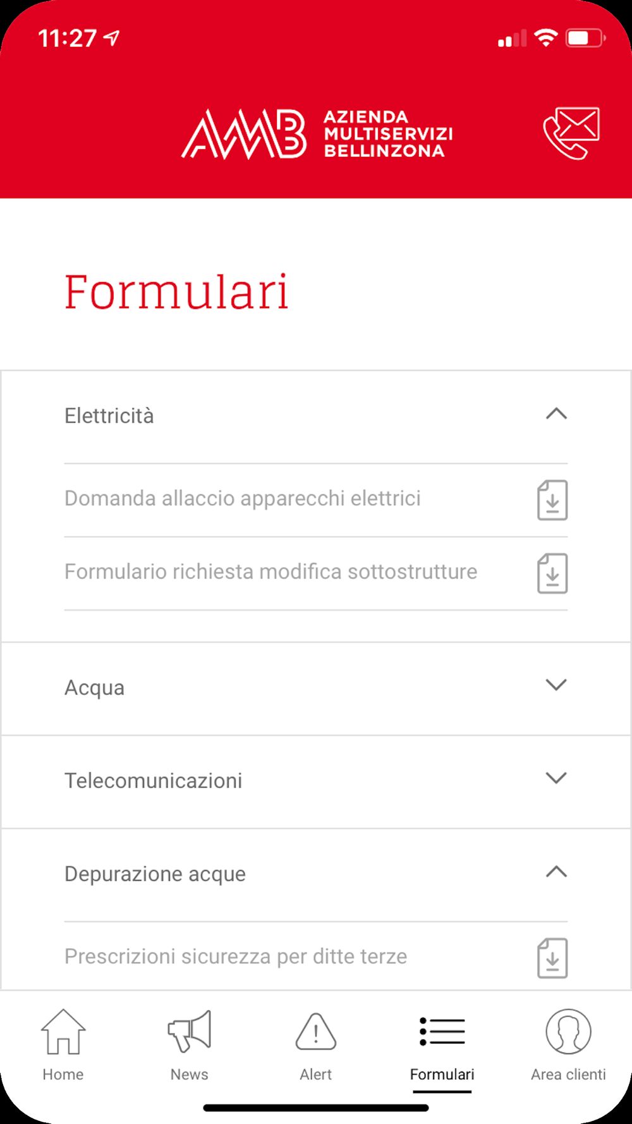Tap the Area clienti person icon
Viewport: 632px width, 1124px height.
pos(569,1032)
